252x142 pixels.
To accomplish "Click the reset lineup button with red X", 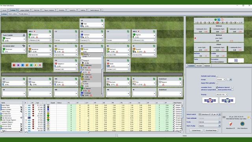I will pyautogui.click(x=210, y=101).
